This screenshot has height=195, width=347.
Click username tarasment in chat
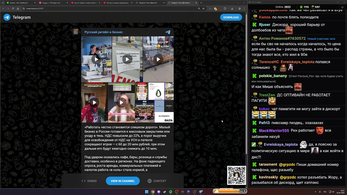coord(268,164)
